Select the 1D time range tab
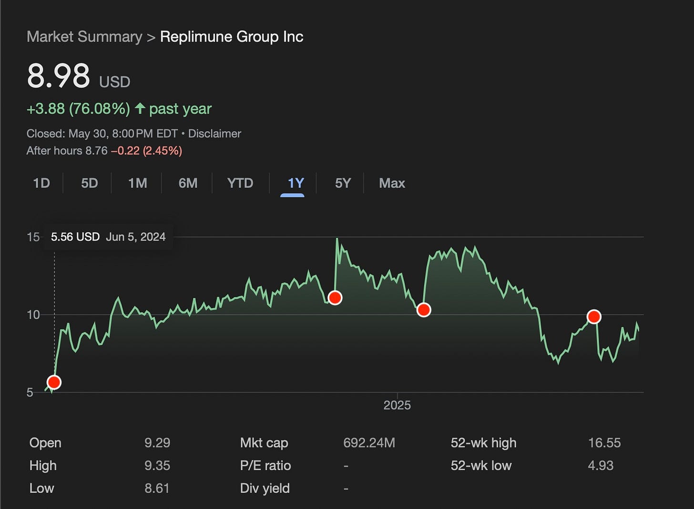Image resolution: width=694 pixels, height=509 pixels. pyautogui.click(x=41, y=183)
